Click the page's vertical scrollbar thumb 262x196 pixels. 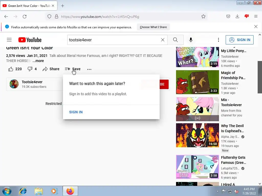pos(260,77)
